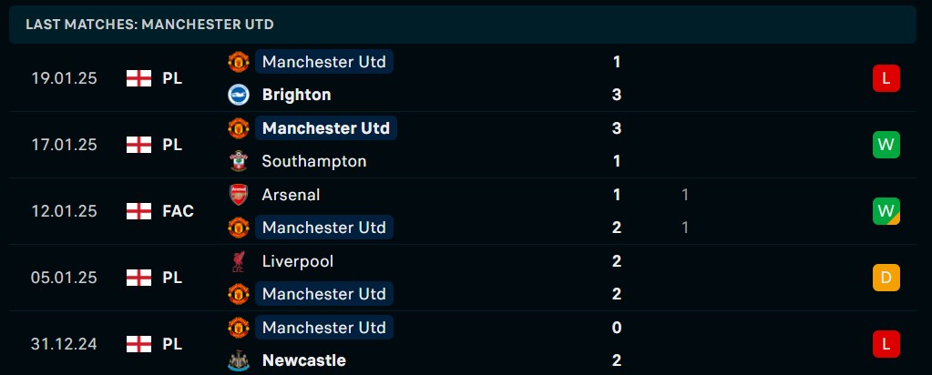Click green W badge for Southampton match
The width and height of the screenshot is (932, 375).
click(x=886, y=145)
